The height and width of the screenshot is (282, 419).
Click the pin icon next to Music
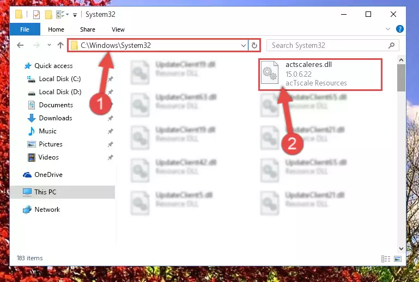pos(110,131)
